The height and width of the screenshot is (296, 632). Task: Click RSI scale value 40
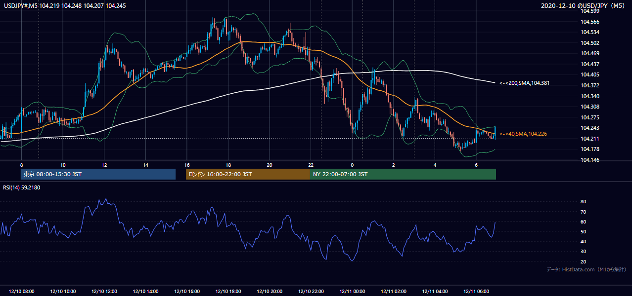pos(583,241)
